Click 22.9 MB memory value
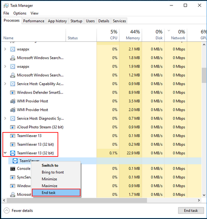 coord(133,153)
